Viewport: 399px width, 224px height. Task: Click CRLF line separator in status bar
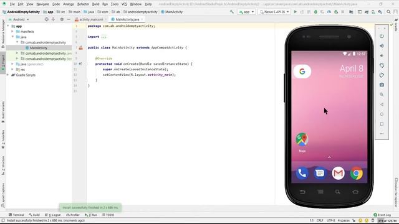[x=320, y=220]
